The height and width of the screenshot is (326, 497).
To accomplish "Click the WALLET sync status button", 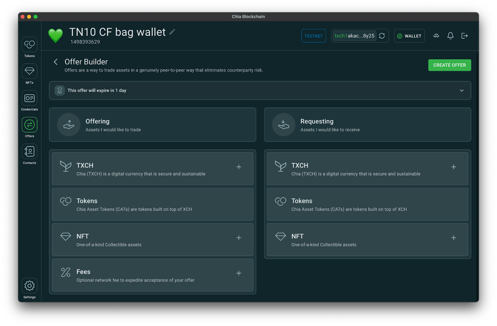I will click(409, 36).
